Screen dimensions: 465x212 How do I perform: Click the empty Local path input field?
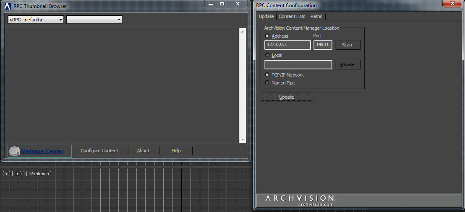click(x=298, y=64)
